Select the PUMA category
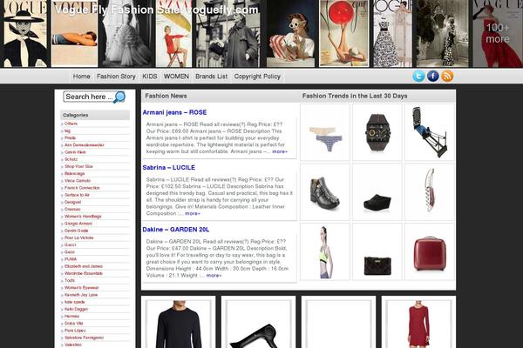This screenshot has width=523, height=348. point(71,259)
